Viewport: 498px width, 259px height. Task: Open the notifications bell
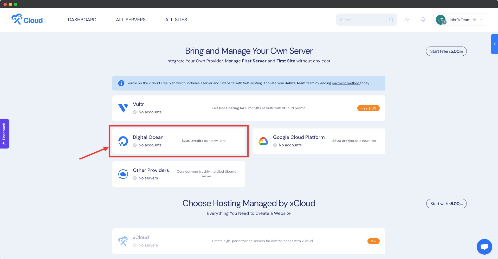pyautogui.click(x=423, y=20)
